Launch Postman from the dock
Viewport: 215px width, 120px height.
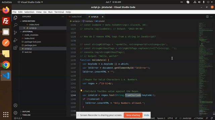(6, 43)
